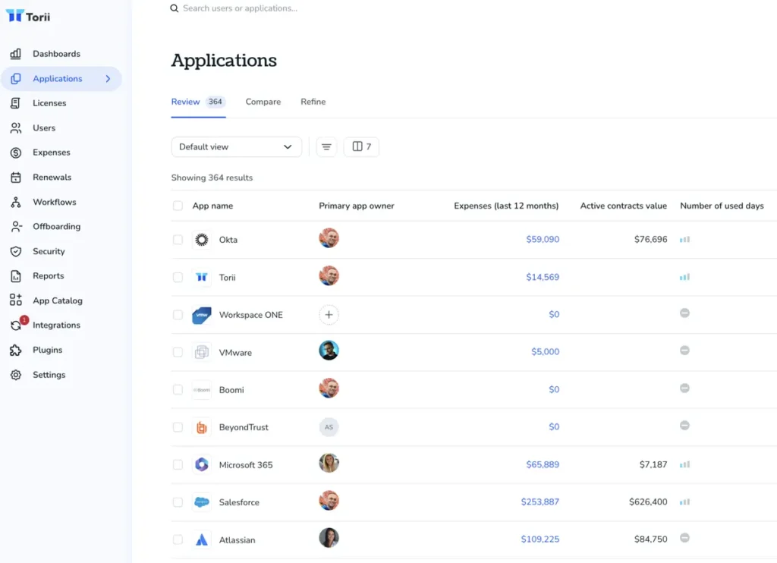777x563 pixels.
Task: Click the BeyondTrust app logo
Action: [x=202, y=427]
